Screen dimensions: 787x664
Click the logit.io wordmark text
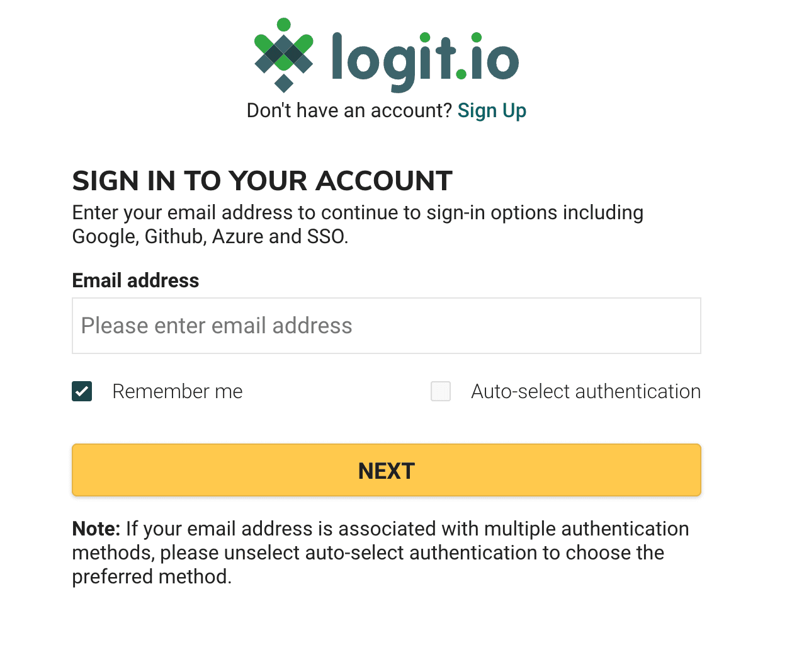(425, 59)
